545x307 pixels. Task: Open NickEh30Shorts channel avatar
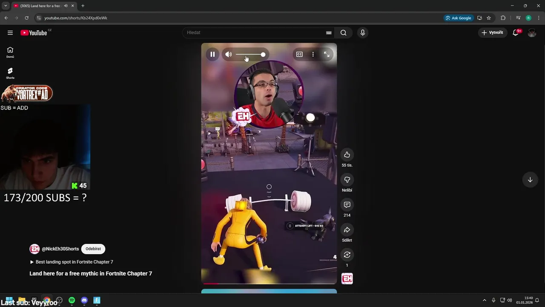[34, 249]
